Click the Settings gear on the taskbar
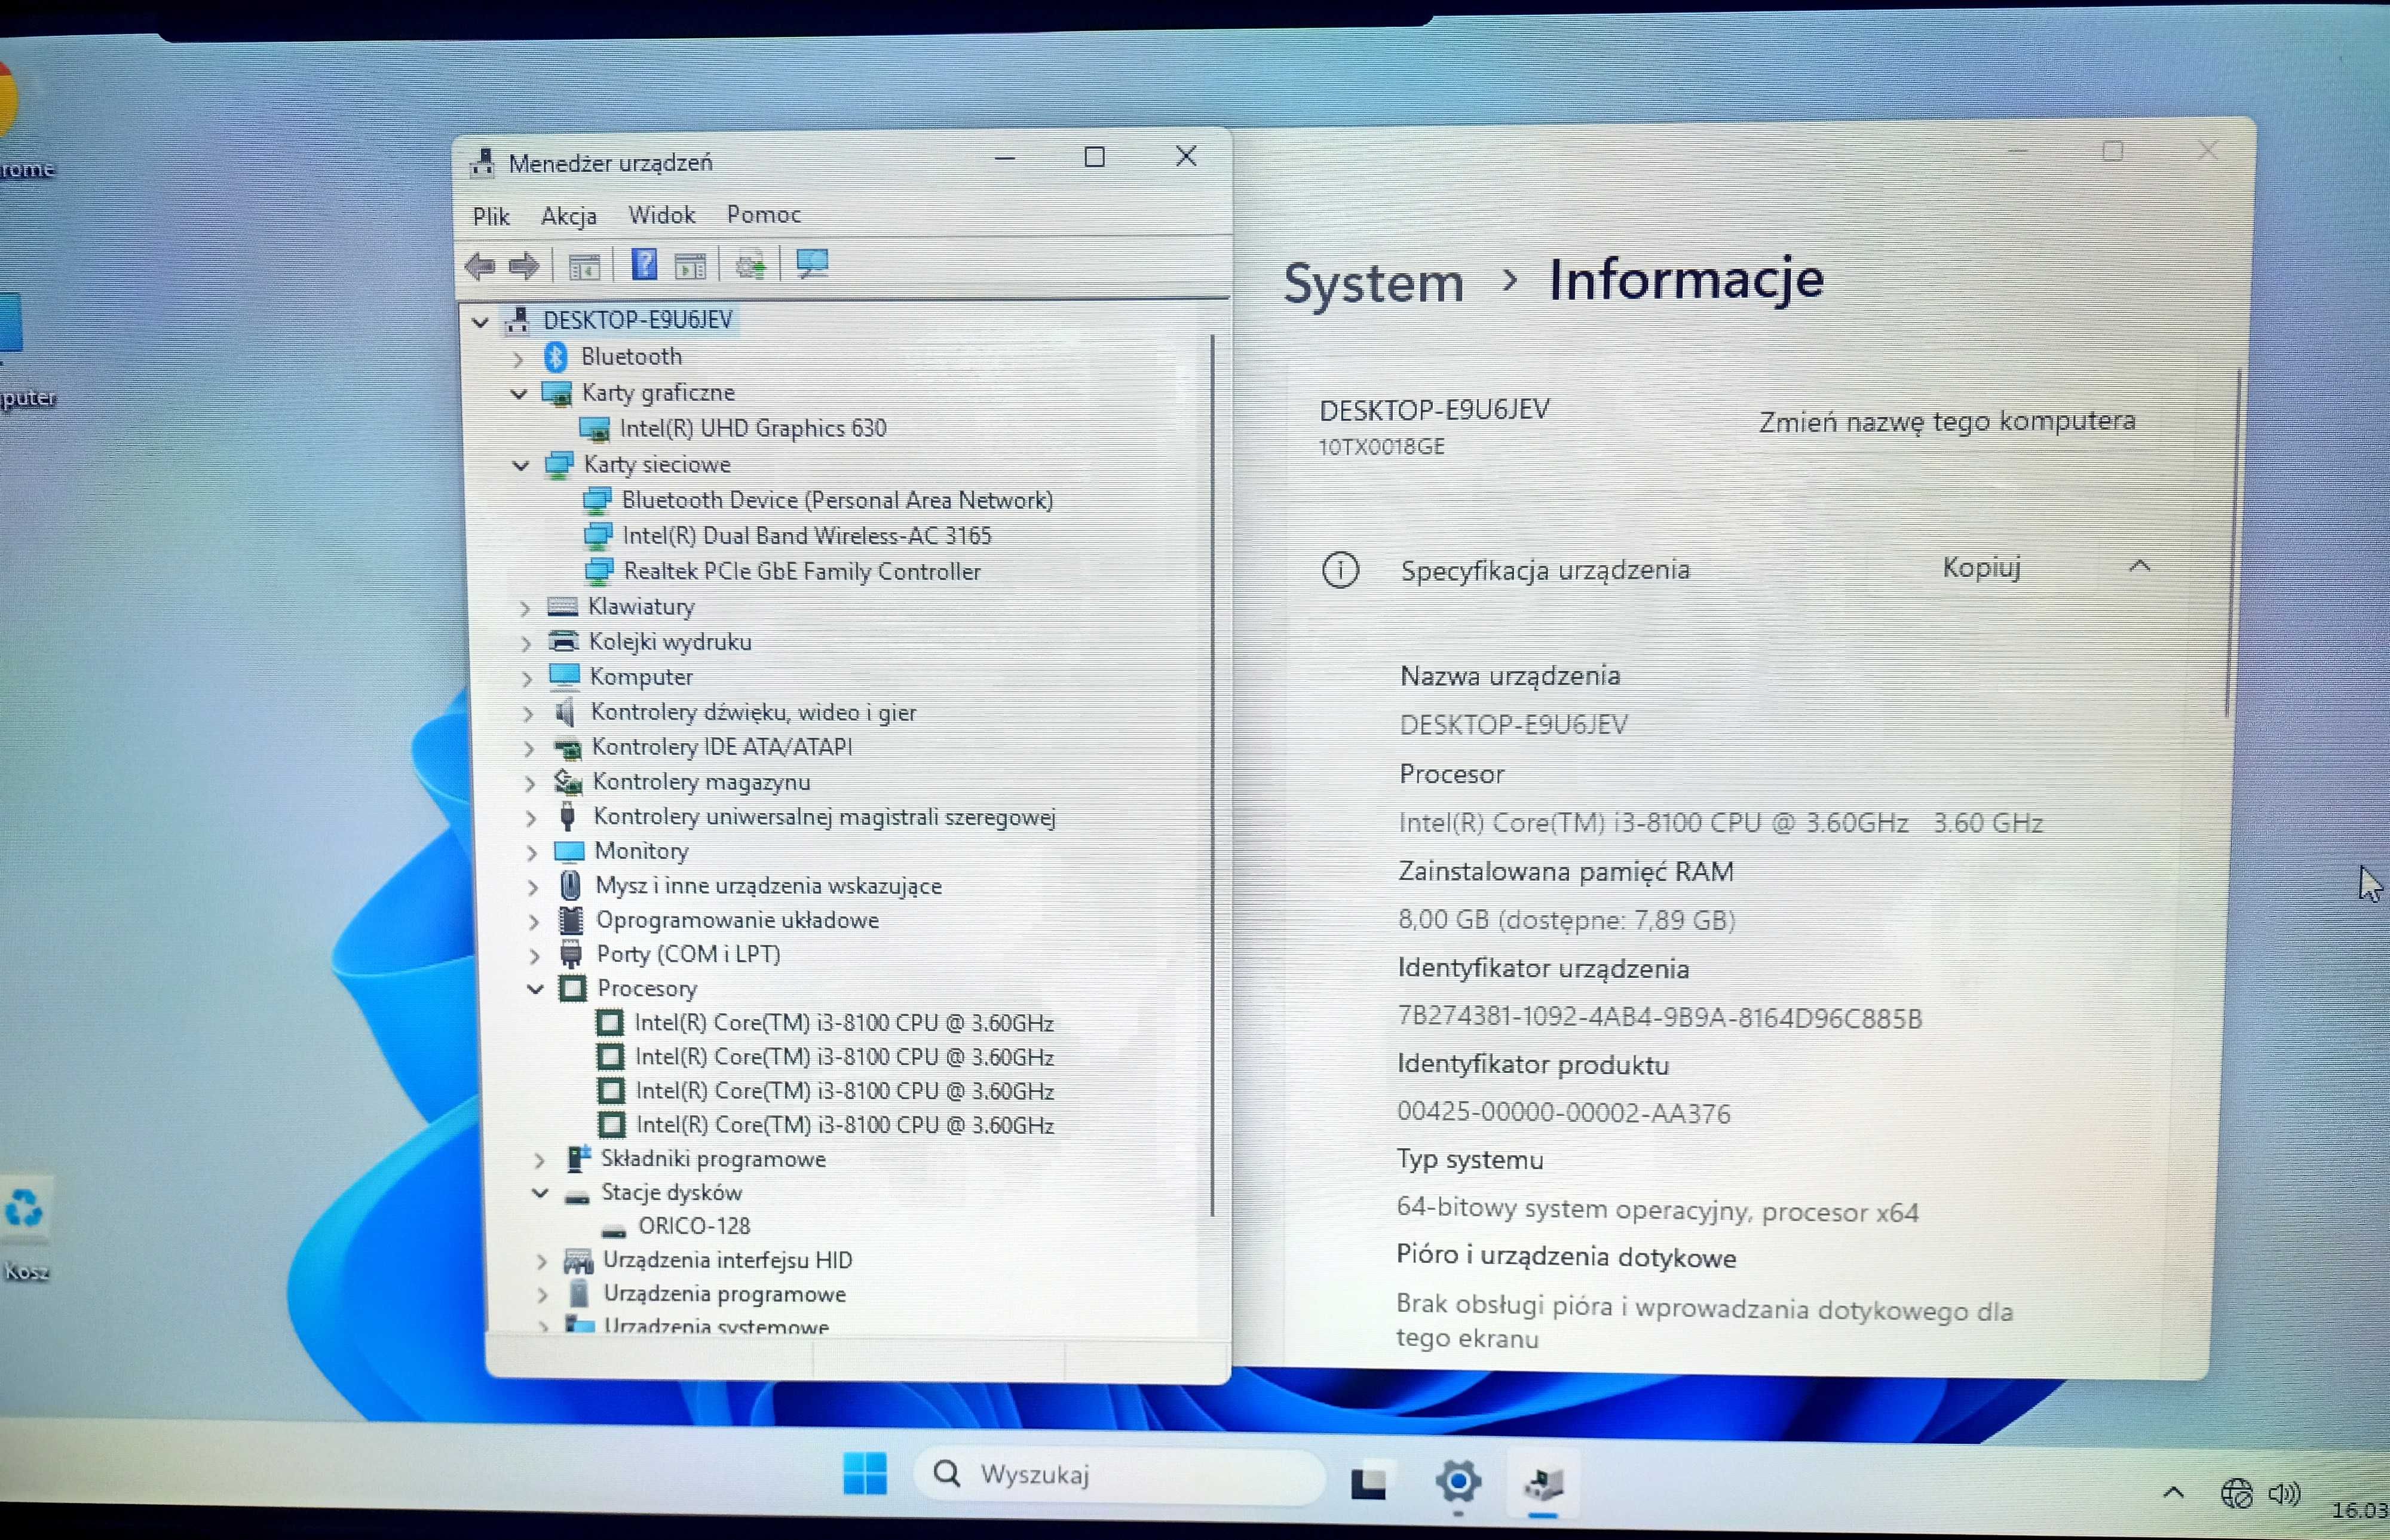 1458,1481
